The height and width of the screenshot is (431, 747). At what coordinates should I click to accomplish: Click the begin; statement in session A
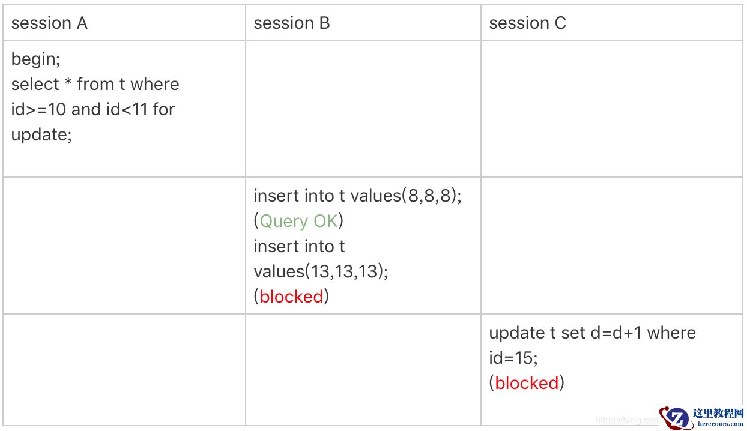tap(35, 59)
